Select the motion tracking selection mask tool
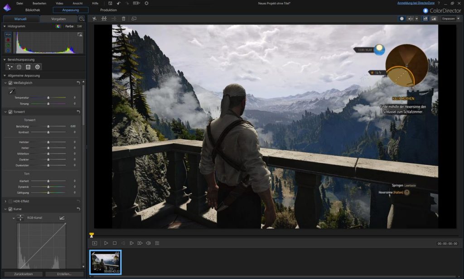 [10, 67]
